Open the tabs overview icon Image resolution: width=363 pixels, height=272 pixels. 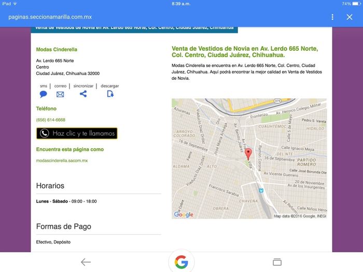coord(277,262)
